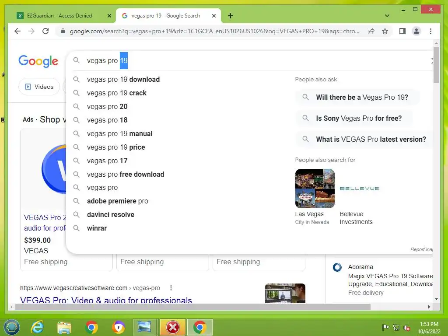This screenshot has height=336, width=448.
Task: Click scroll down arrow on vertical scrollbar
Action: click(x=436, y=299)
